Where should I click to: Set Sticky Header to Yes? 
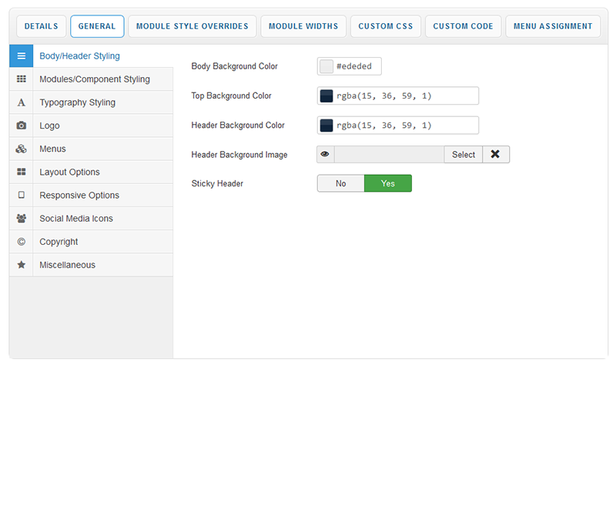point(387,183)
